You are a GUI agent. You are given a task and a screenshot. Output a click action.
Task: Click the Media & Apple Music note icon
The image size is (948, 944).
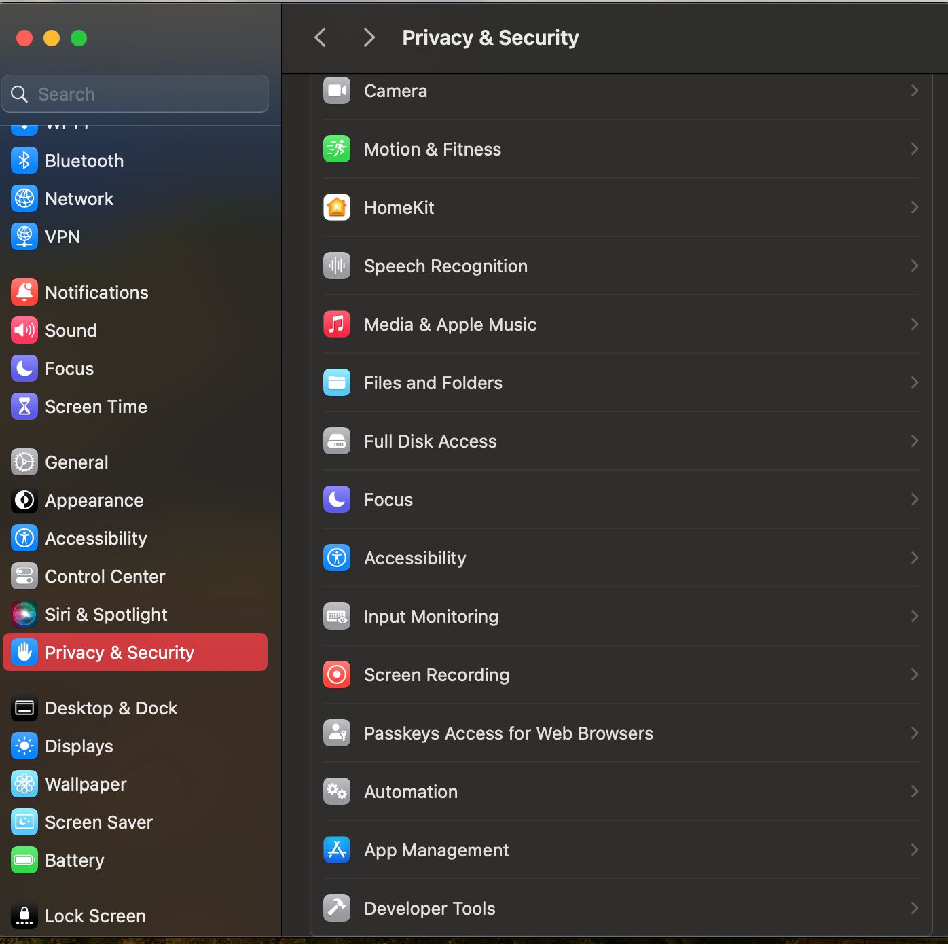tap(337, 325)
